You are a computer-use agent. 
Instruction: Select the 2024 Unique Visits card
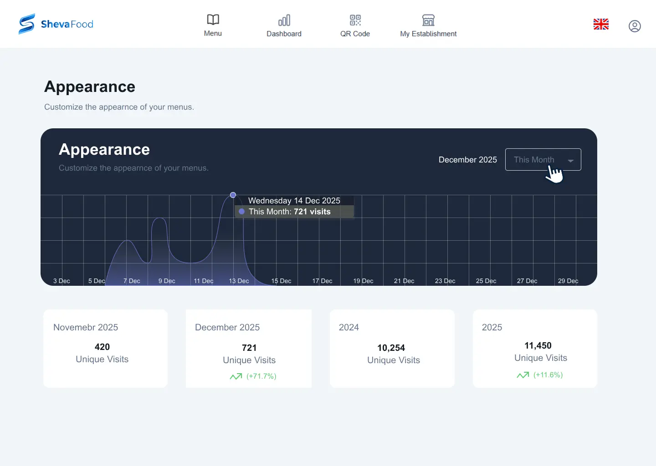point(392,348)
